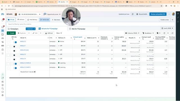Click the report a problem bug icon
180x101 pixels.
(x=3, y=95)
